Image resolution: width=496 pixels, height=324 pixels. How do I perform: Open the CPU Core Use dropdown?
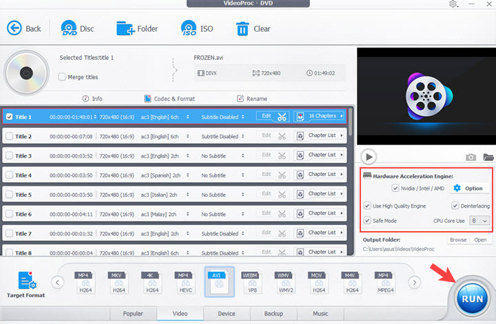(479, 221)
